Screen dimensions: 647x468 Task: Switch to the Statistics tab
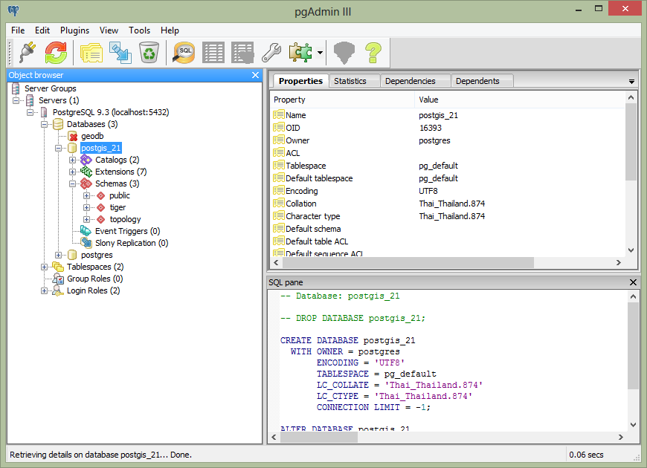pos(350,81)
